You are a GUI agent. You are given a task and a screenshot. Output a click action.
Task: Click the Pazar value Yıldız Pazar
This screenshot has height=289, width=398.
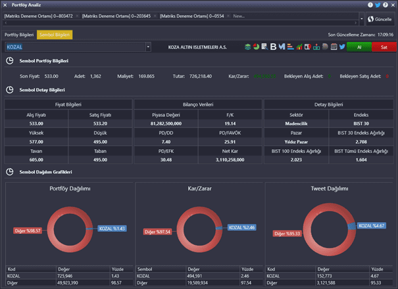coord(296,142)
